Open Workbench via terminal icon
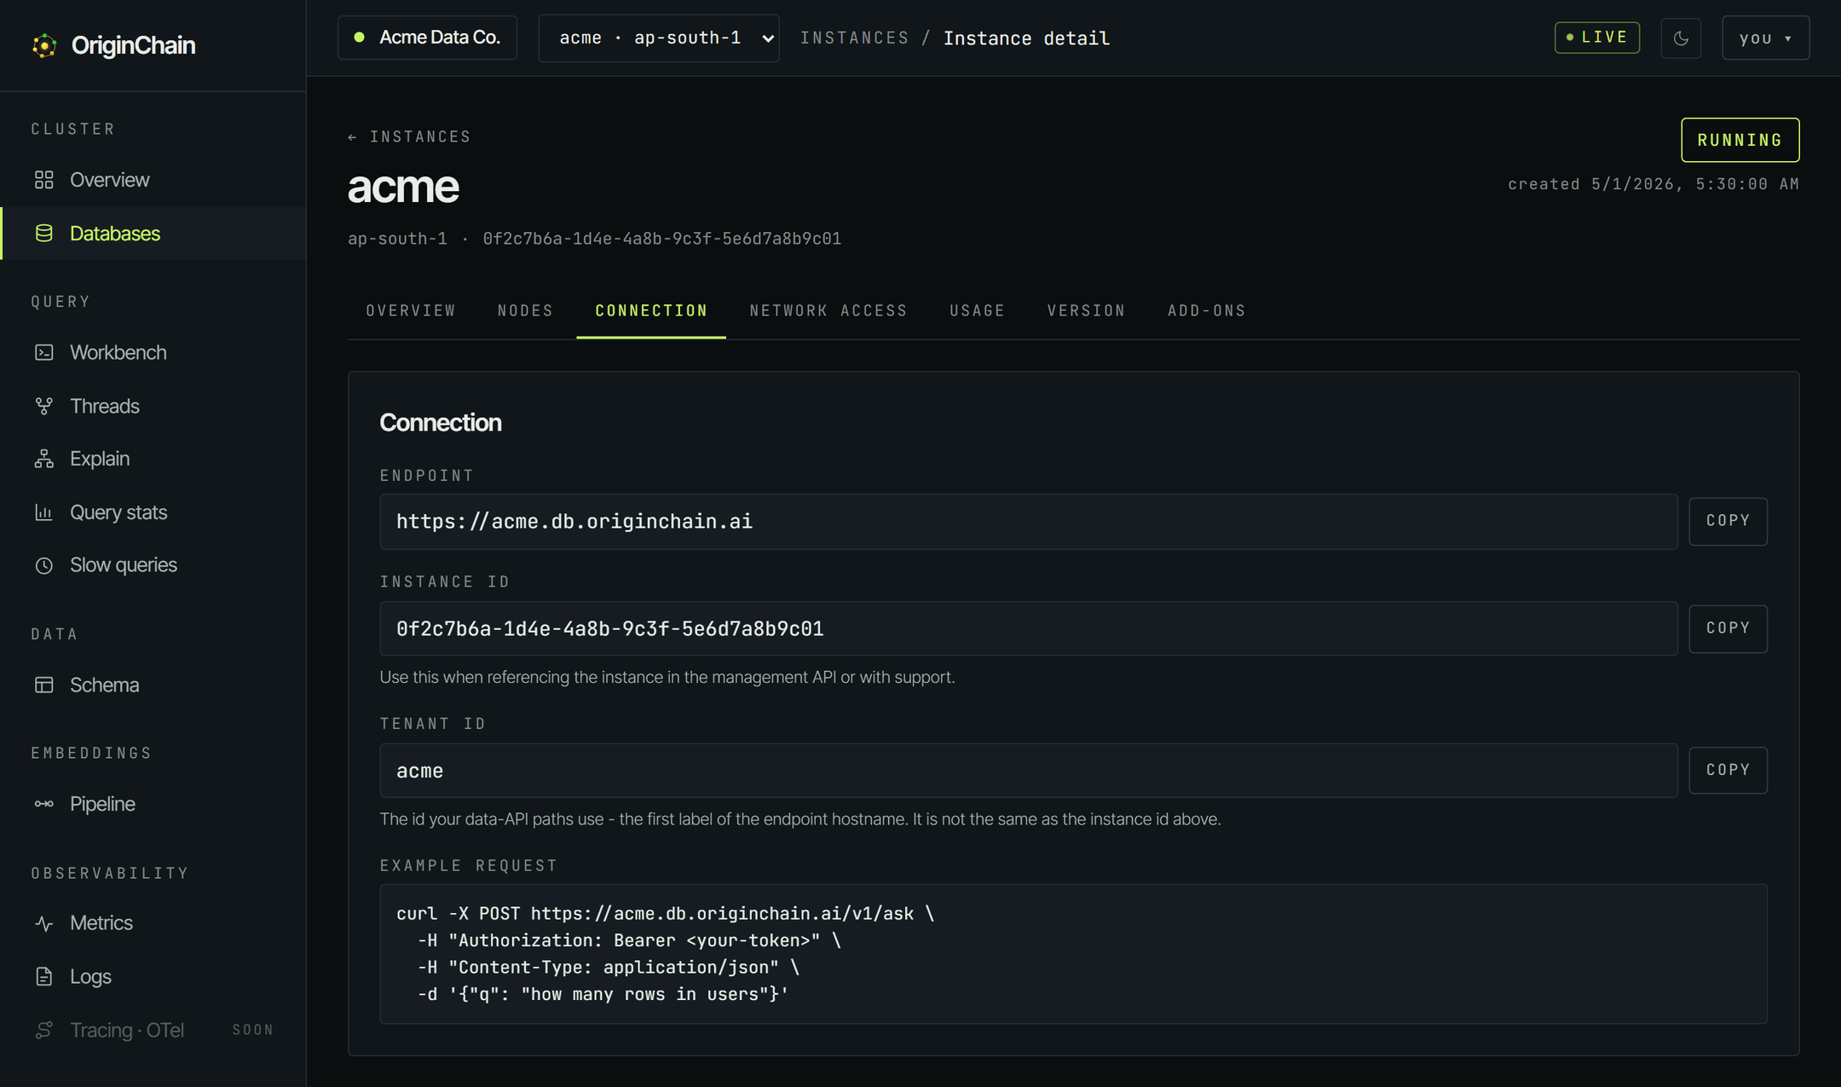The height and width of the screenshot is (1087, 1841). [44, 352]
